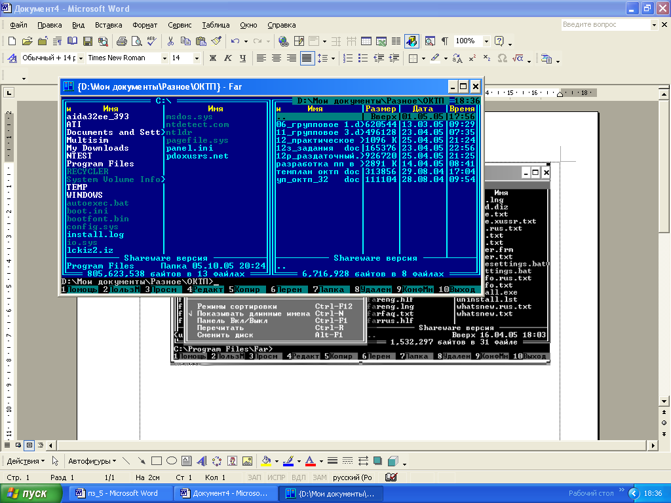Expand Действия drawing menu

pyautogui.click(x=26, y=461)
